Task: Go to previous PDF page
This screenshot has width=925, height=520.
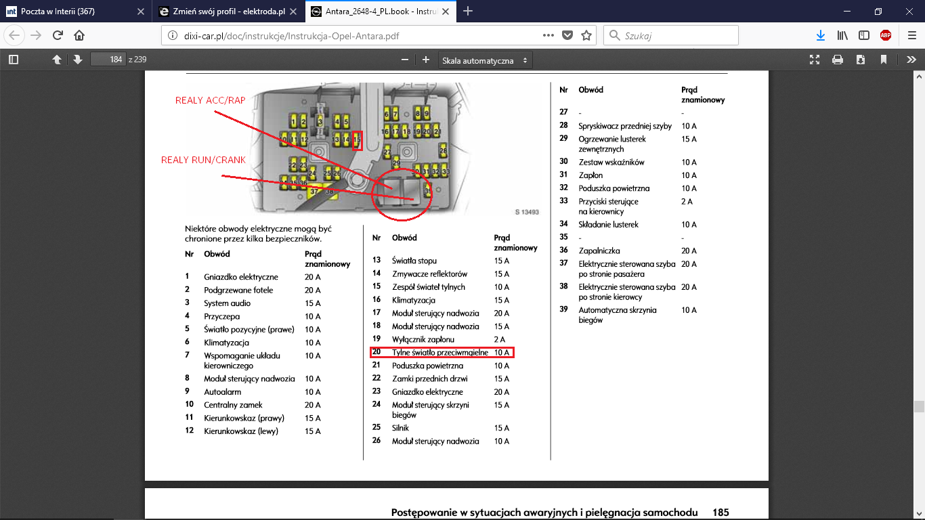Action: tap(58, 60)
